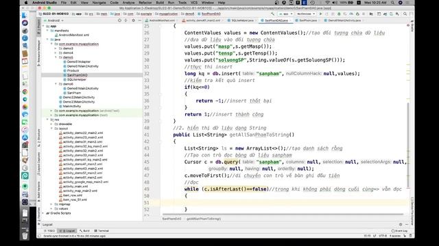439x246 pixels.
Task: Open the Navigate menu
Action: pos(99,3)
